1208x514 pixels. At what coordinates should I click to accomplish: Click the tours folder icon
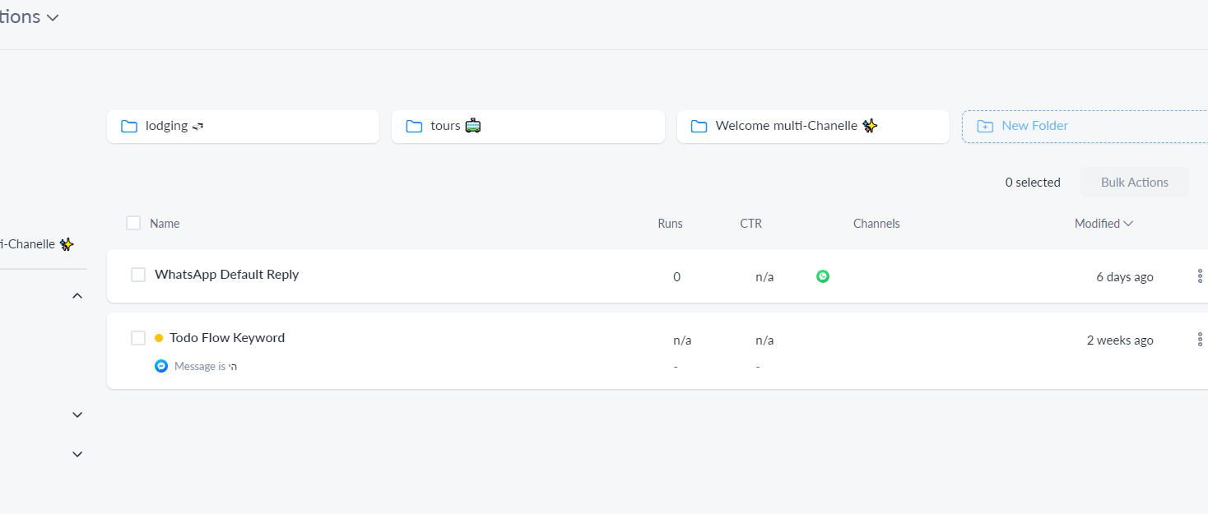point(414,127)
